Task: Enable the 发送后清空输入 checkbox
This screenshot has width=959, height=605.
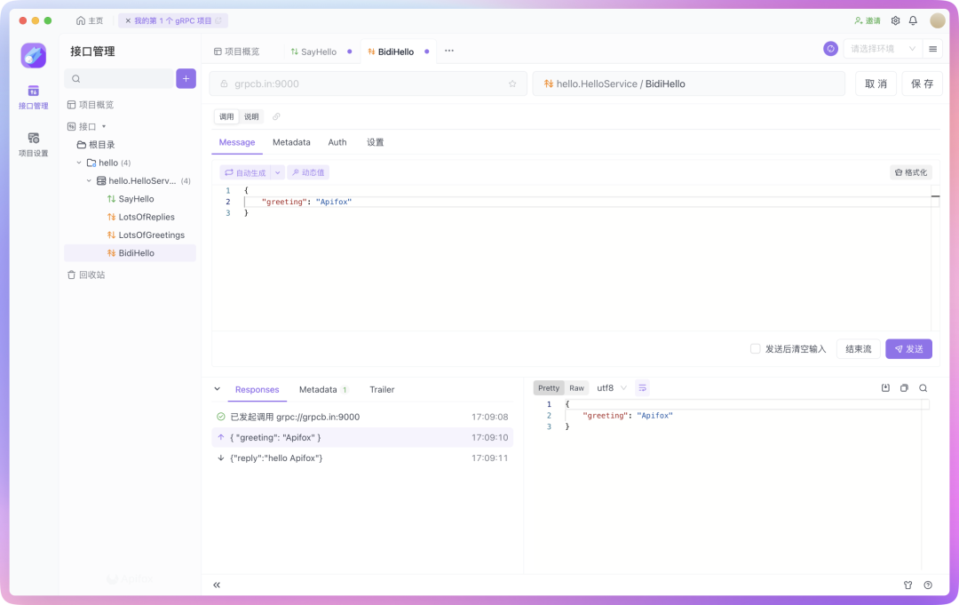Action: point(756,348)
